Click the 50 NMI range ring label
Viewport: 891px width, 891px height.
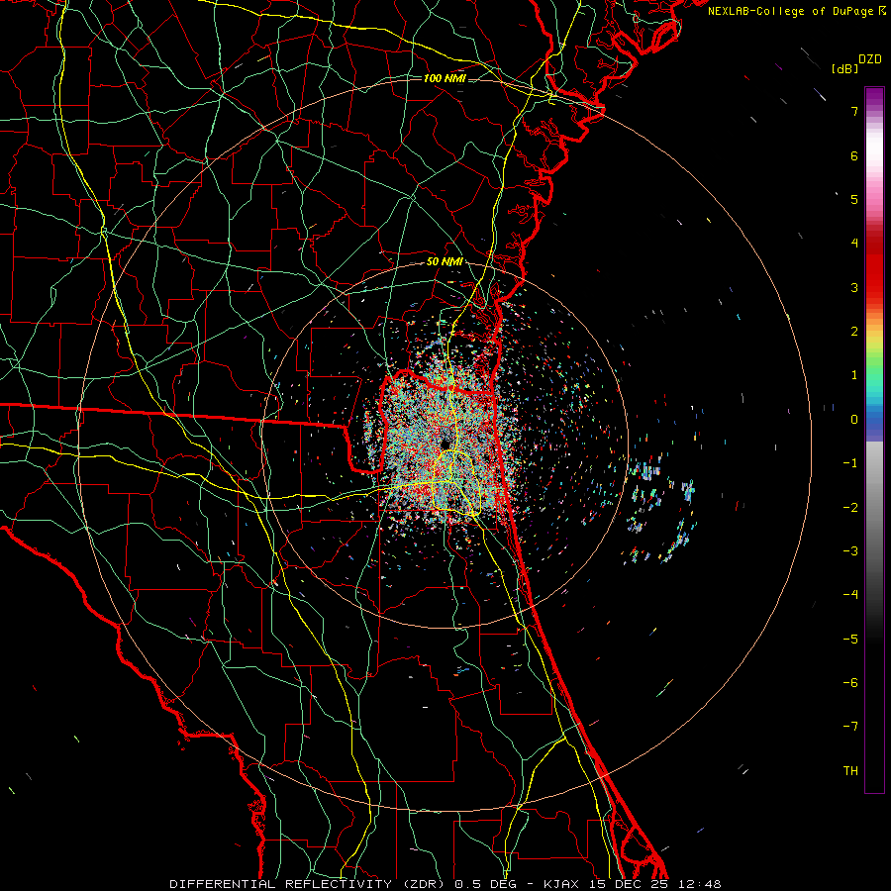[x=445, y=262]
